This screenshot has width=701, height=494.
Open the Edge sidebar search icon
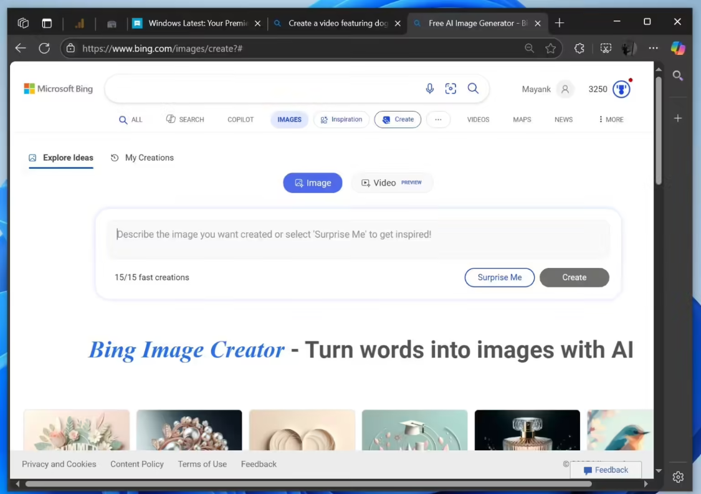point(678,76)
